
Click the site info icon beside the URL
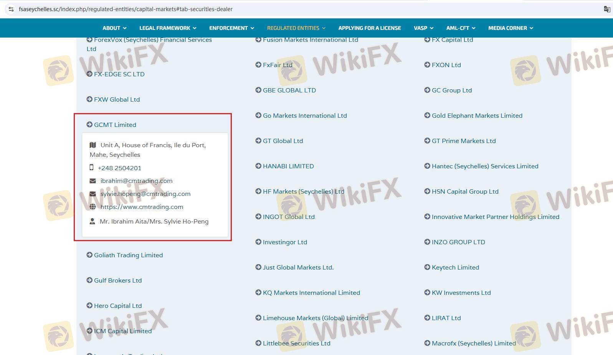point(11,9)
